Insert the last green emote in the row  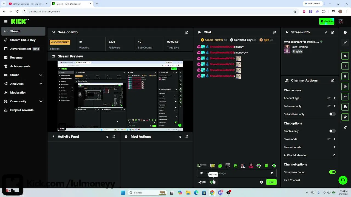274,166
